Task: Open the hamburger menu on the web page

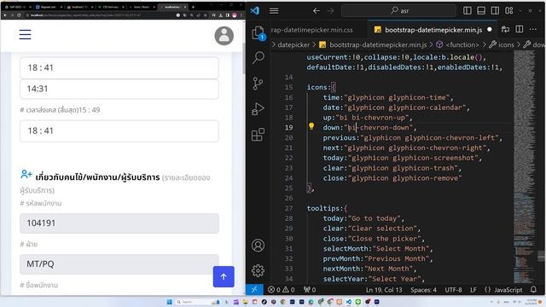Action: pyautogui.click(x=25, y=34)
